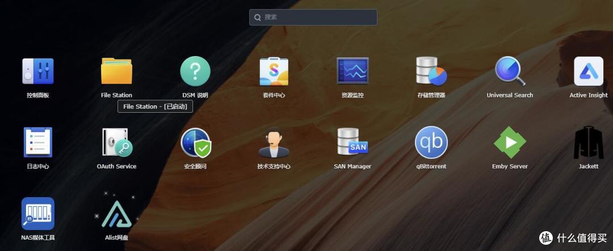Click the NAS媒体工具 label text
Viewport: 613px width, 251px height.
[38, 237]
